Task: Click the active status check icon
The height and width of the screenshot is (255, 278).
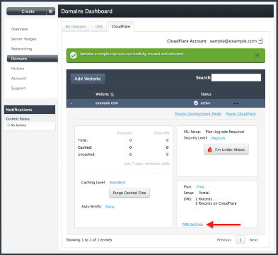Action: pyautogui.click(x=196, y=103)
